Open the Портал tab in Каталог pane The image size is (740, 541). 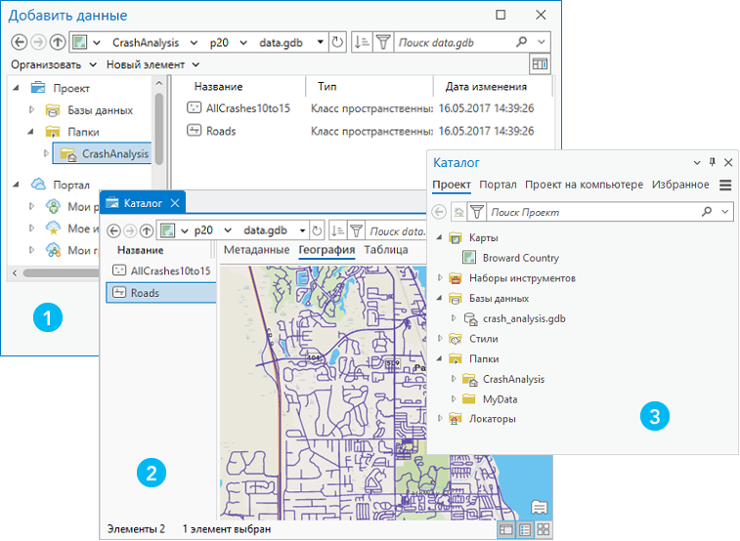click(x=498, y=185)
